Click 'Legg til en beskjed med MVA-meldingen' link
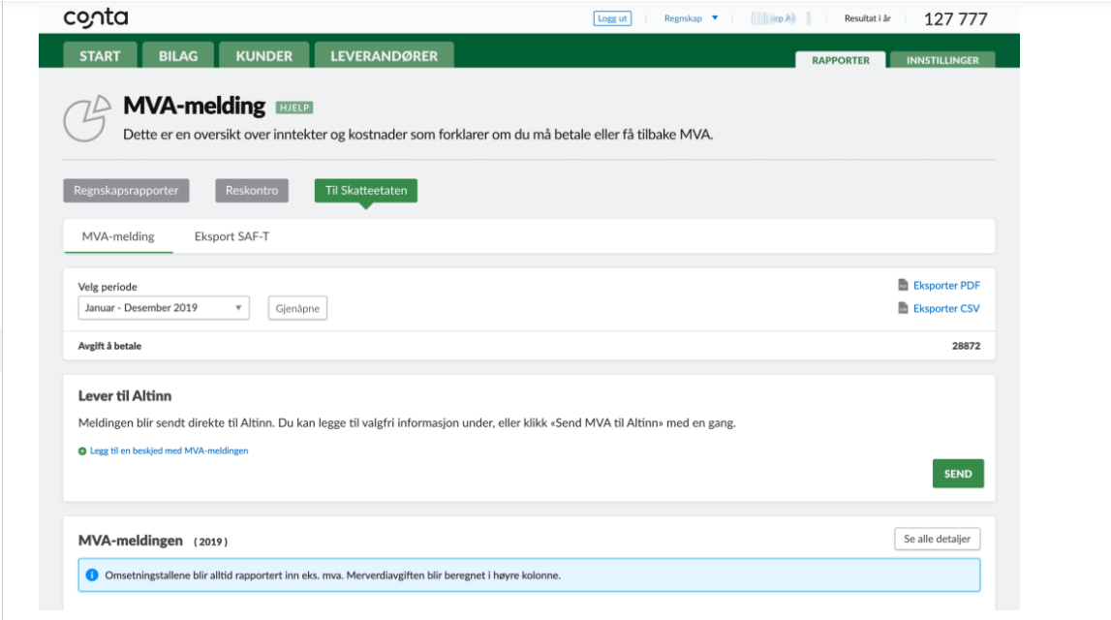Screen dimensions: 1111x620 click(169, 450)
